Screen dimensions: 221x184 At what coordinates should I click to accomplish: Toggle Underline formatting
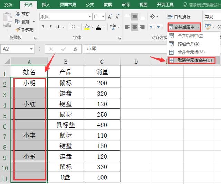[x=58, y=27]
